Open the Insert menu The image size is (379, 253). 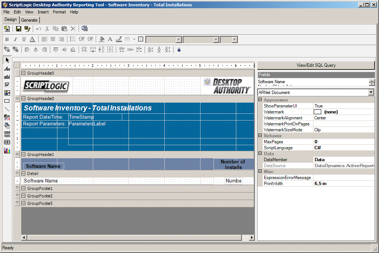click(x=43, y=12)
